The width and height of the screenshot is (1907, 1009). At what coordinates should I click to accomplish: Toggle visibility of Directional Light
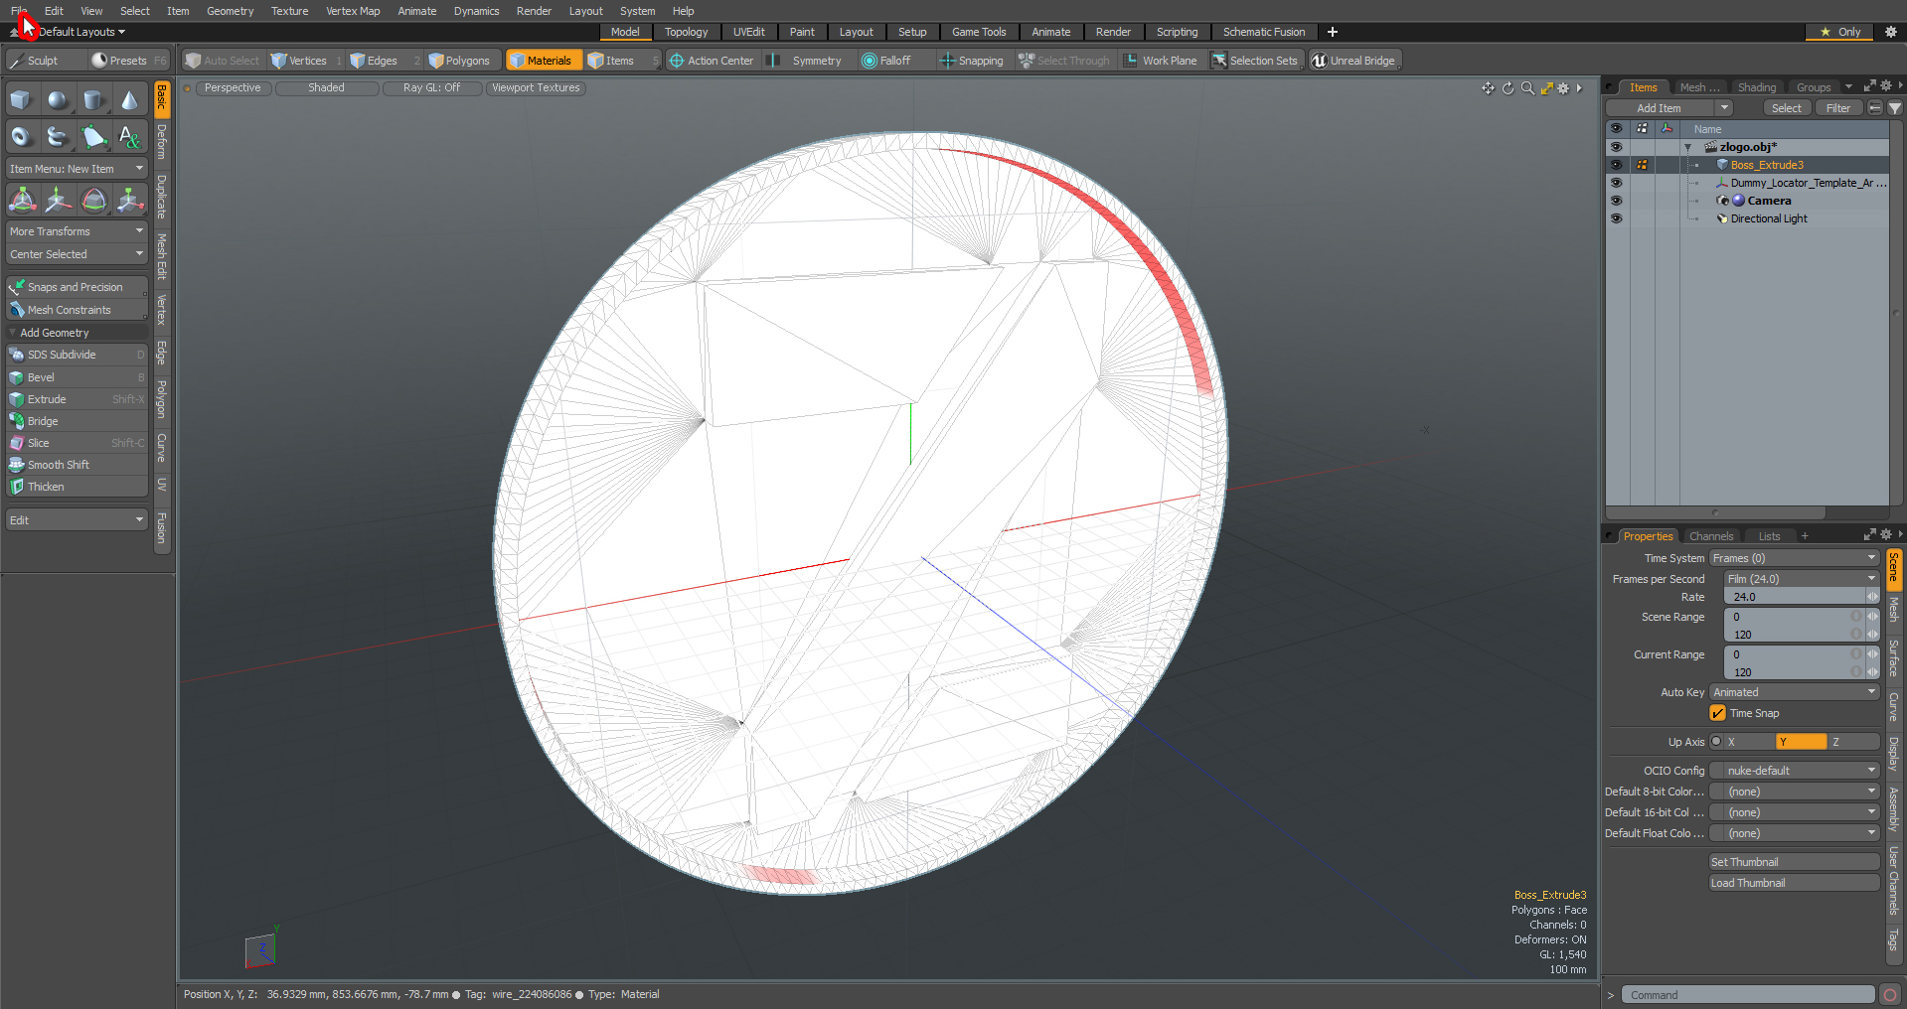click(1616, 218)
